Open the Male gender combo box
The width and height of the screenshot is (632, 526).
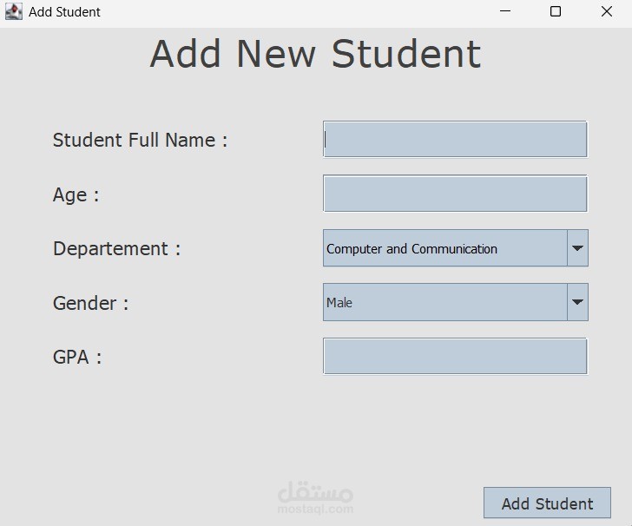click(x=444, y=303)
